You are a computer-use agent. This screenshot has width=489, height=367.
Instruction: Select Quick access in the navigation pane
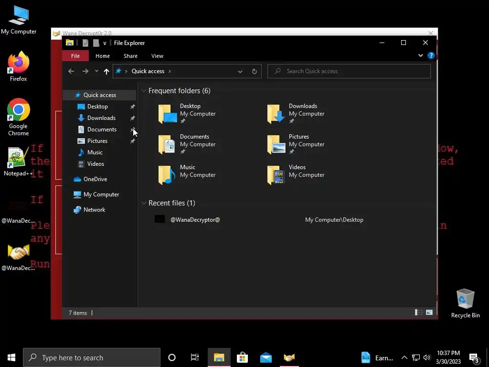point(99,95)
